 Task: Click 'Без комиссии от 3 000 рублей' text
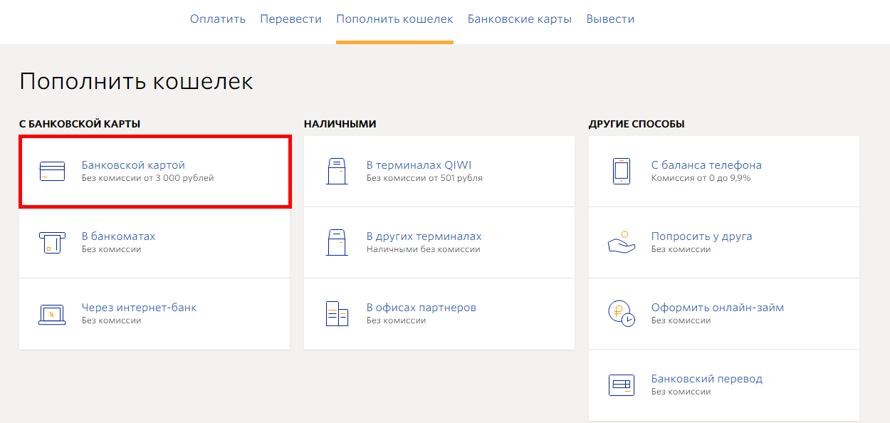[148, 178]
